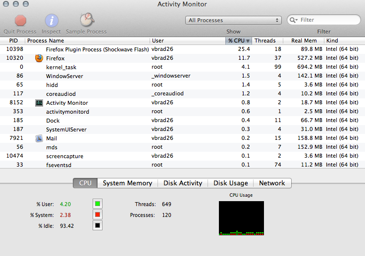Toggle sort arrow on % CPU column
The height and width of the screenshot is (256, 365).
click(x=248, y=41)
